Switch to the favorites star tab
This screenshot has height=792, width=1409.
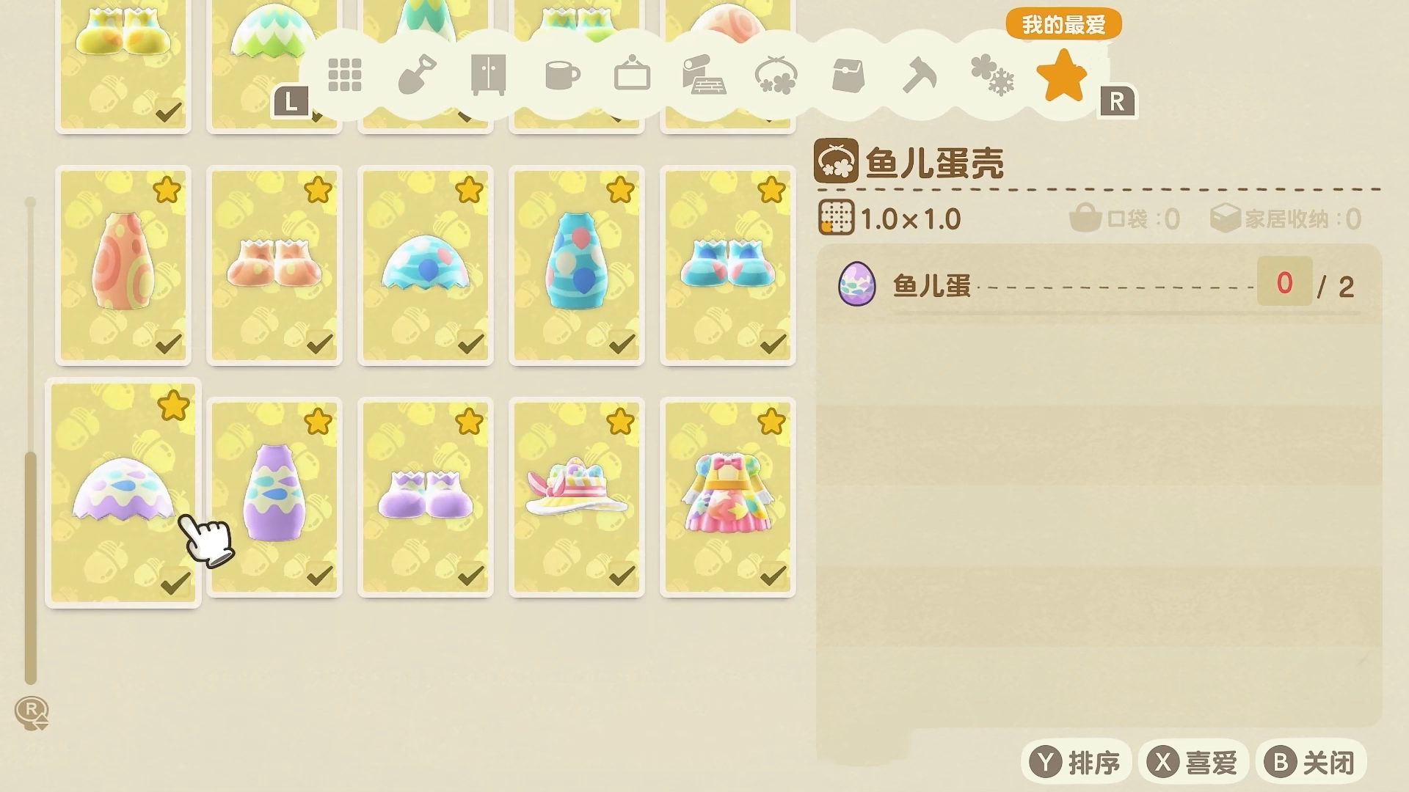[x=1062, y=75]
